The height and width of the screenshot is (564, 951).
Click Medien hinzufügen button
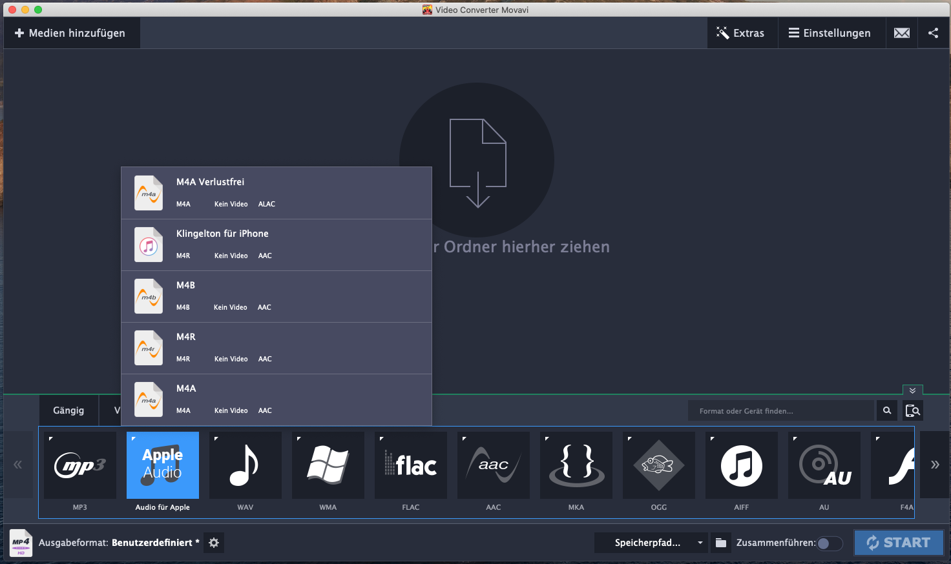click(x=70, y=33)
